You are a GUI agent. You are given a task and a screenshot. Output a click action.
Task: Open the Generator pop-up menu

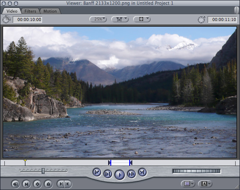205,184
